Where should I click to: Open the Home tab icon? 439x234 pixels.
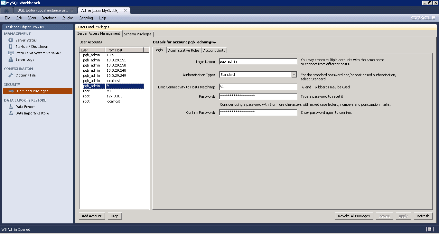pyautogui.click(x=6, y=11)
